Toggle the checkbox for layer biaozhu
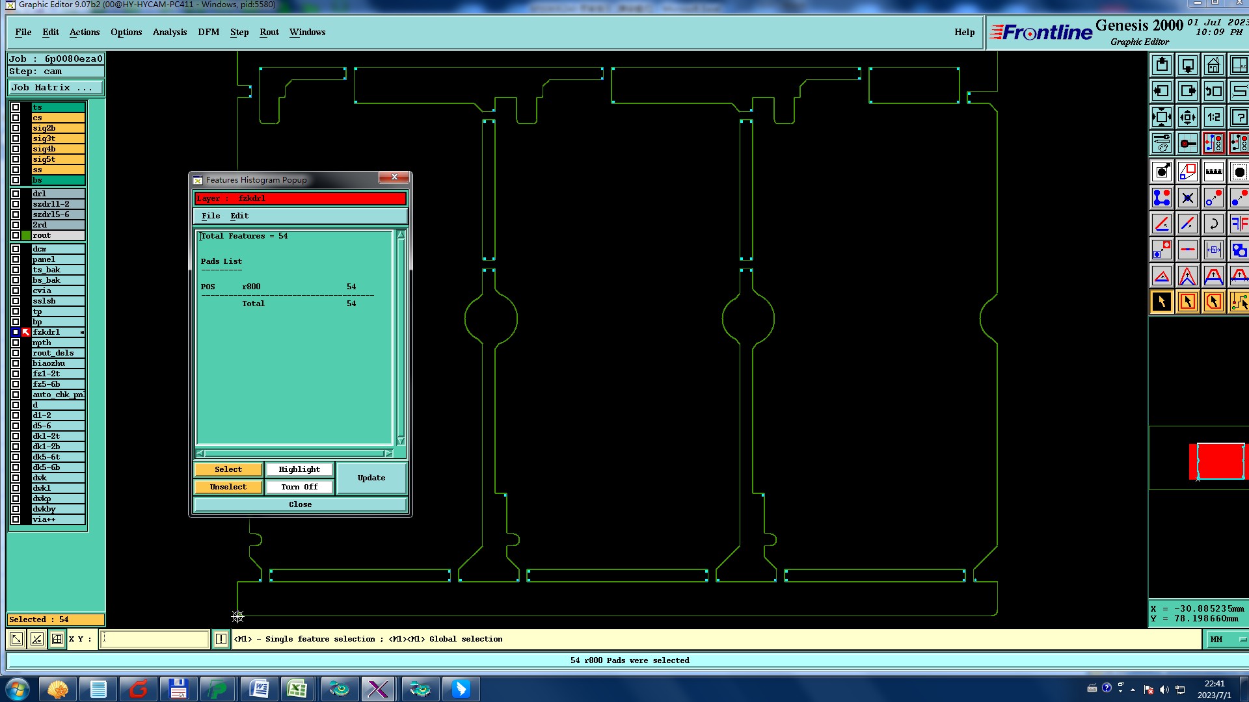Image resolution: width=1249 pixels, height=702 pixels. [16, 363]
